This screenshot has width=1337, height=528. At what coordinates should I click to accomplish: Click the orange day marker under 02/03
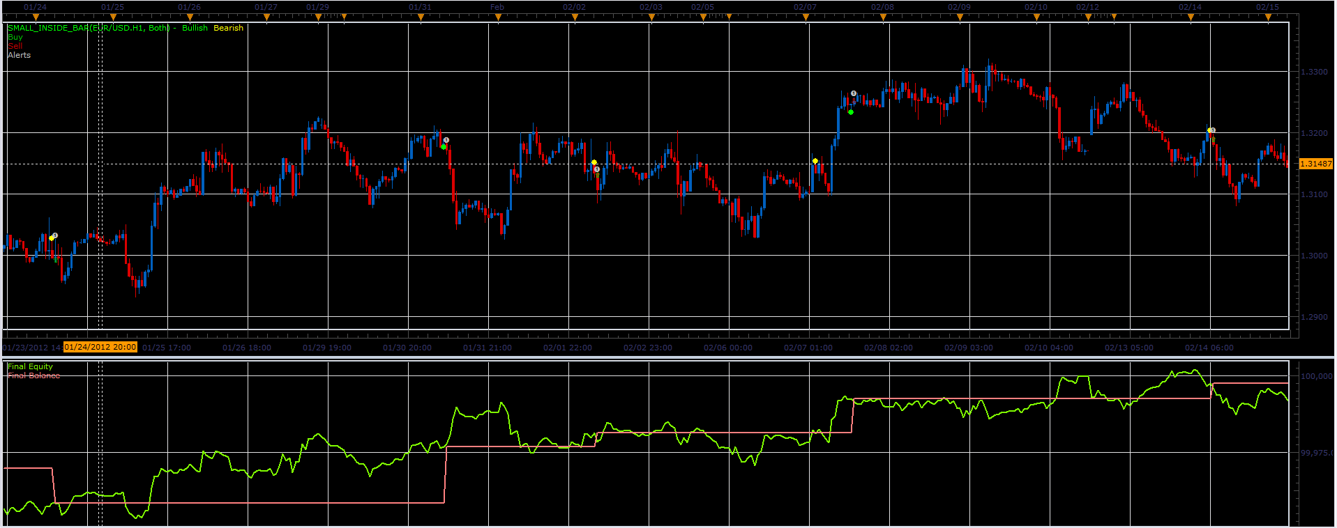tap(651, 17)
